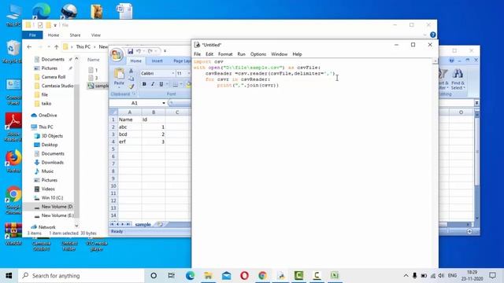Click the IDLE editor vertical scrollbar up arrow
Viewport: 504px width, 283px height.
click(x=435, y=61)
